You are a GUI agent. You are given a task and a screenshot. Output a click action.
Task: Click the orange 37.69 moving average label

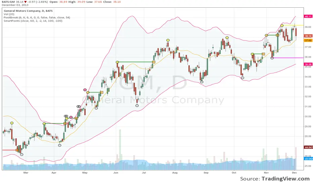coord(308,40)
